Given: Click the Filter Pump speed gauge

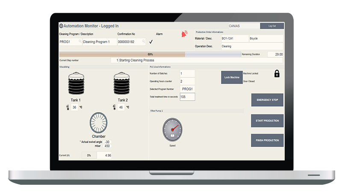Looking at the screenshot, I should coord(172,130).
